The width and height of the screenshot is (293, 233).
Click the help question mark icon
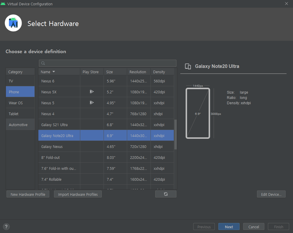(x=6, y=227)
